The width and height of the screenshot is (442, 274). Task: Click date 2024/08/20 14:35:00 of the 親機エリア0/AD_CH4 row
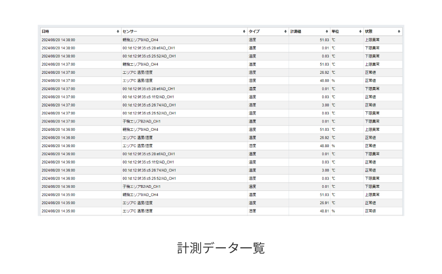[58, 195]
